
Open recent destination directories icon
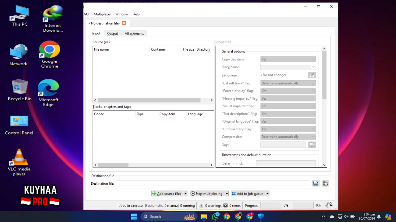click(x=325, y=183)
